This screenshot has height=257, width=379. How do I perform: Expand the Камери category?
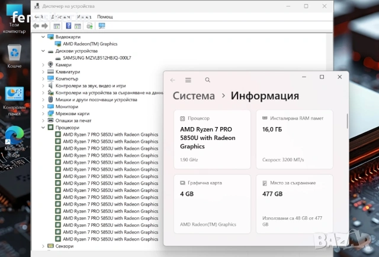coord(43,65)
